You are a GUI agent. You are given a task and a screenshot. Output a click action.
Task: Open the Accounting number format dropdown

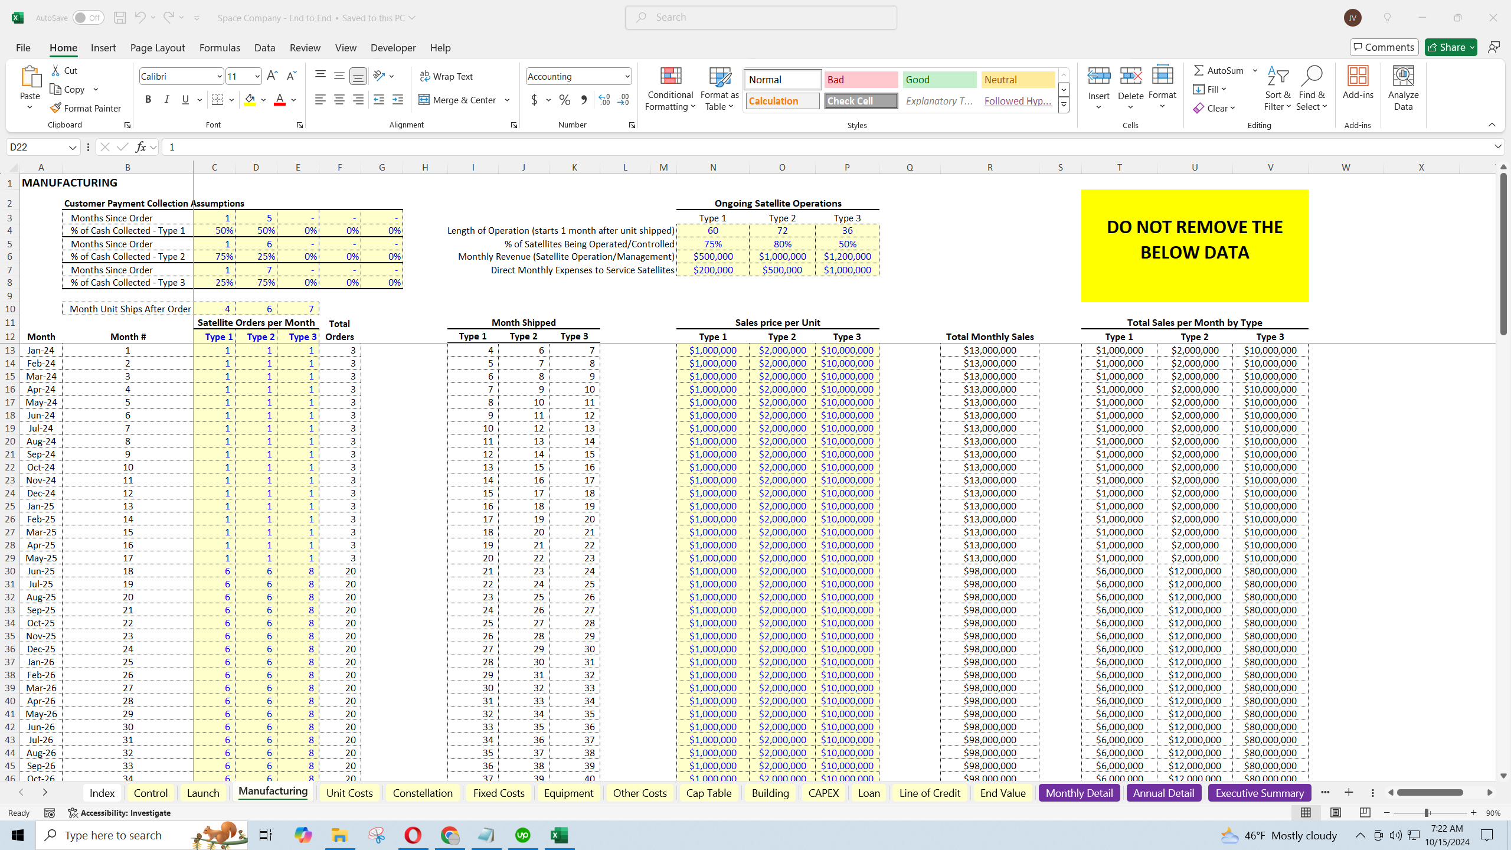(x=627, y=76)
